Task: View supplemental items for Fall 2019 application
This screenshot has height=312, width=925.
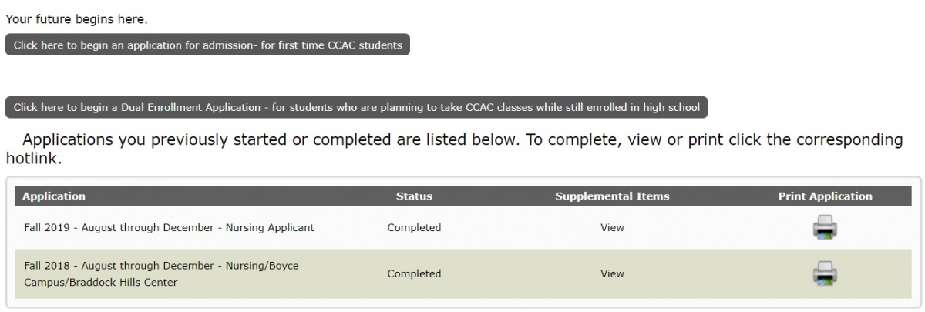Action: [612, 228]
